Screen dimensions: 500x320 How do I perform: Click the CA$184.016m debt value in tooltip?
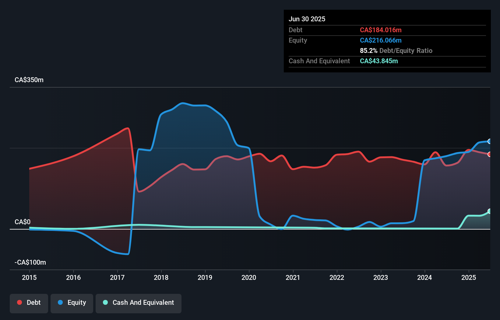tap(381, 30)
